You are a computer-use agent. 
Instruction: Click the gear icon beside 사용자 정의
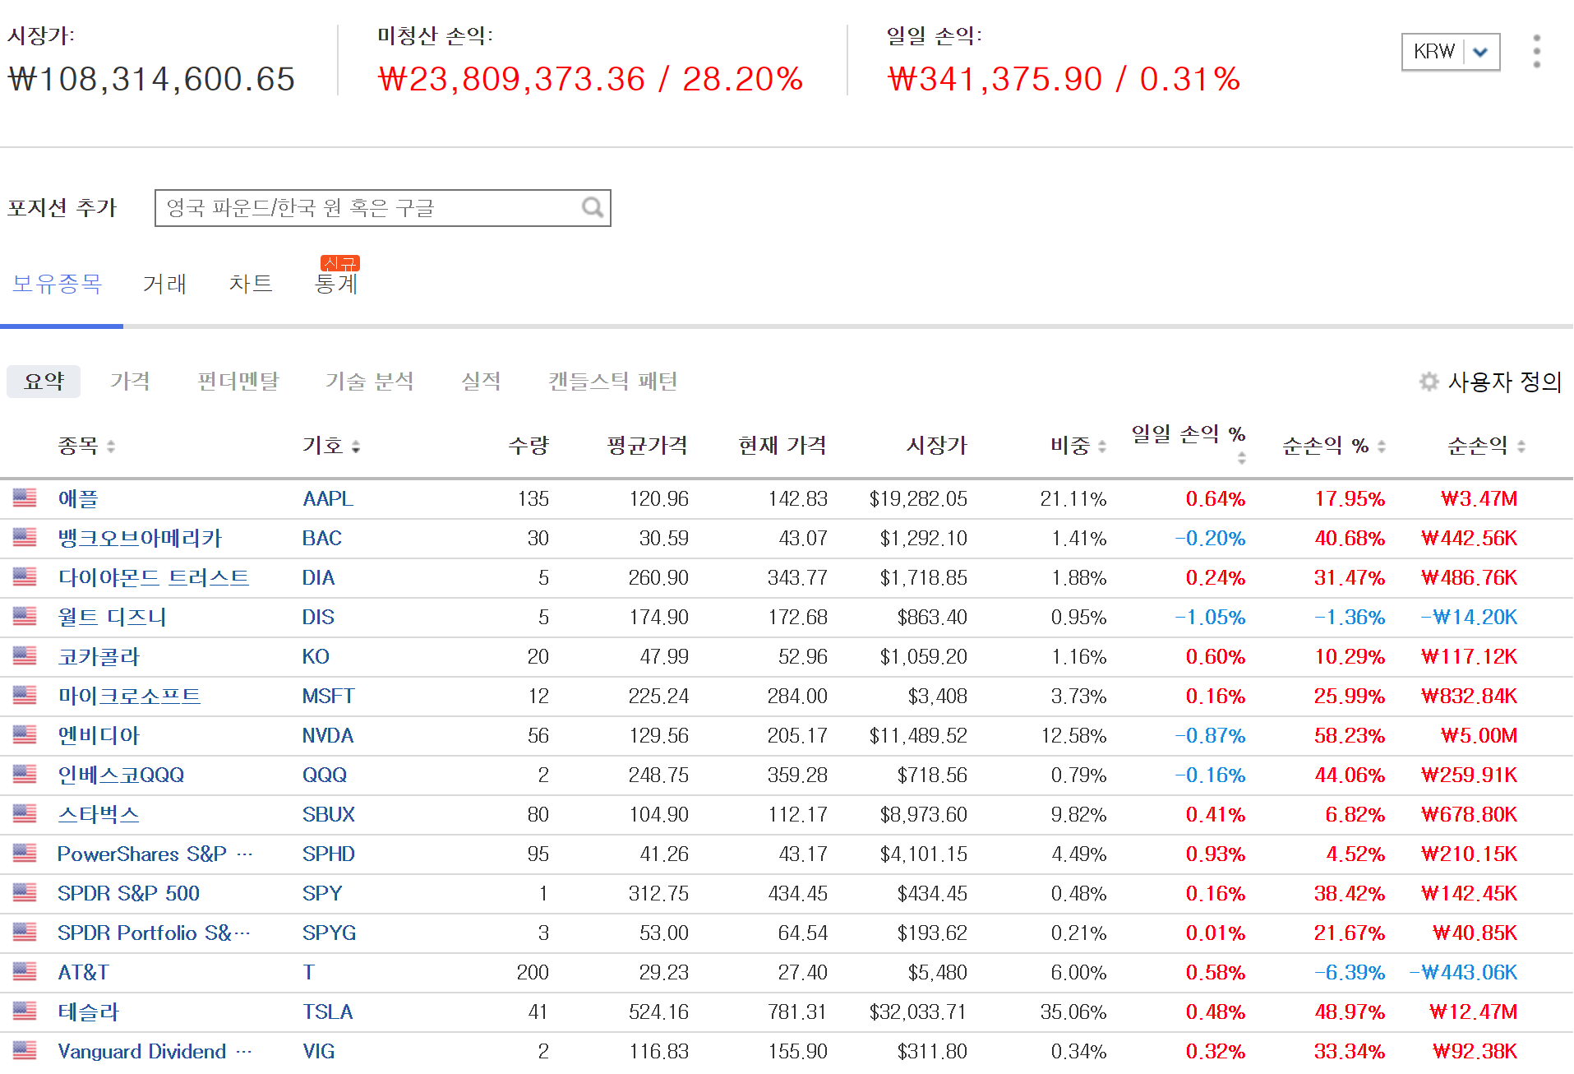(x=1429, y=382)
